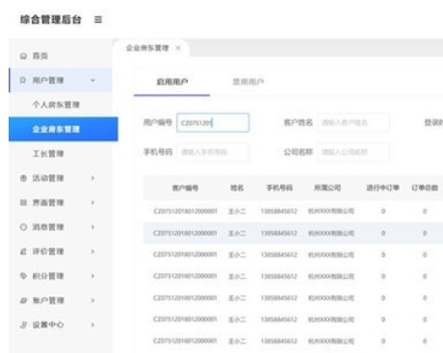The image size is (443, 353).
Task: Click the 消息管理 circle icon
Action: pos(23,227)
